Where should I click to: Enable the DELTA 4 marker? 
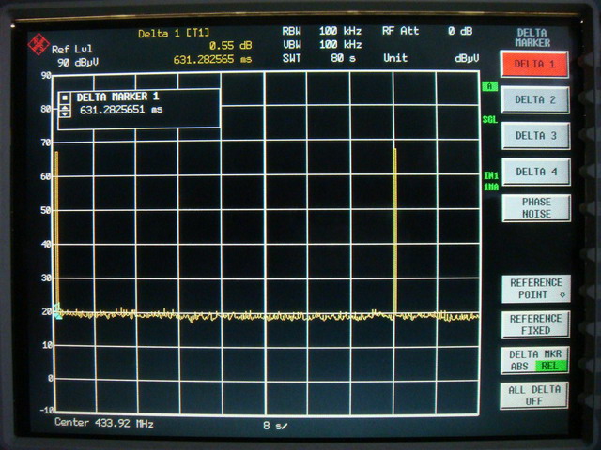[536, 172]
